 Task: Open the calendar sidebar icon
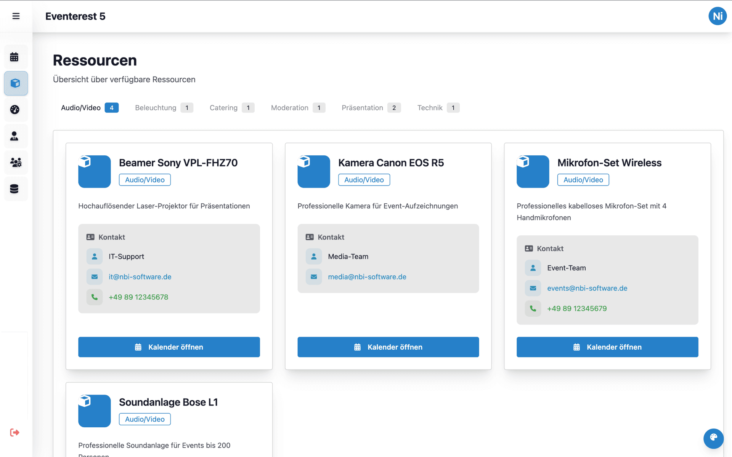[x=14, y=57]
